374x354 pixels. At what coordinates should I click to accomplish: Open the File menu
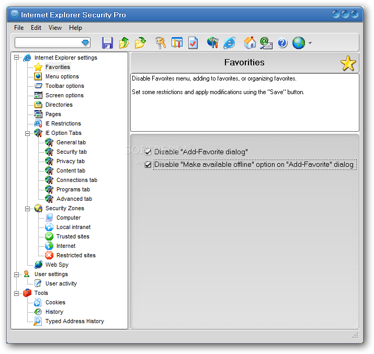click(x=19, y=28)
